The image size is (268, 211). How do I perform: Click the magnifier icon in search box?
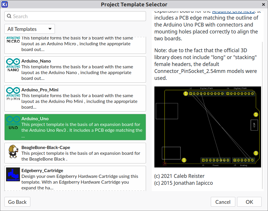(x=9, y=16)
